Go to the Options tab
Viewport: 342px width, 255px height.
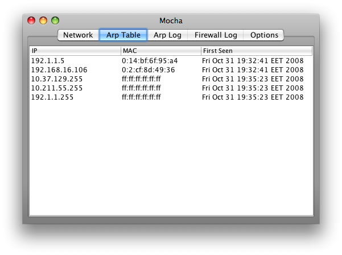tap(264, 35)
